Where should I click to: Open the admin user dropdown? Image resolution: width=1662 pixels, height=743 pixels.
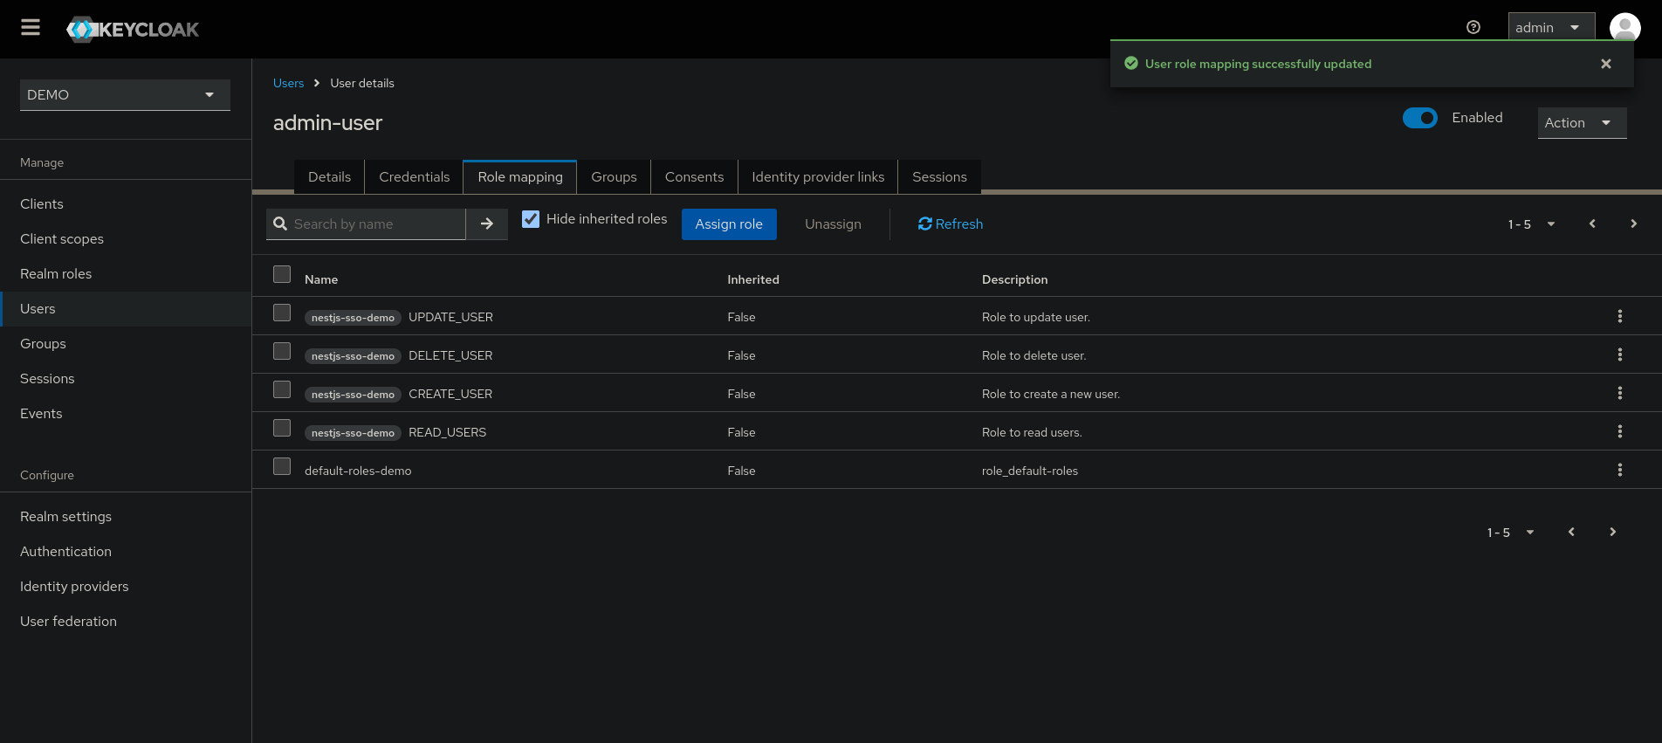coord(1551,27)
